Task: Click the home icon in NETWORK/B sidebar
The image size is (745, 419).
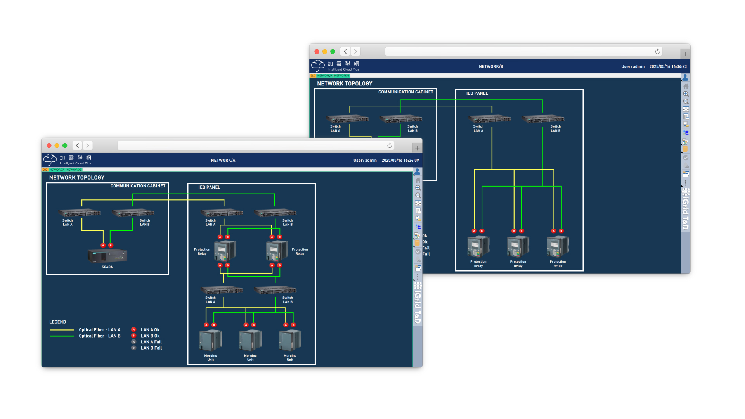Action: (x=686, y=86)
